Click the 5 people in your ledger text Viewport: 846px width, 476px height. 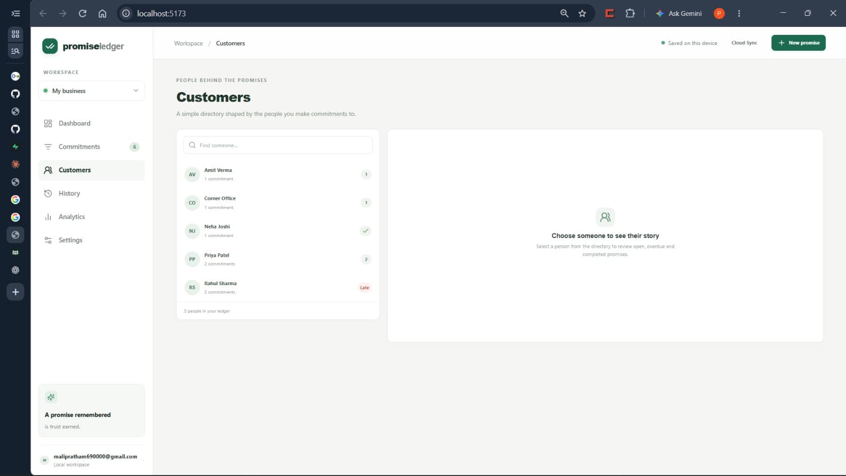pos(207,311)
